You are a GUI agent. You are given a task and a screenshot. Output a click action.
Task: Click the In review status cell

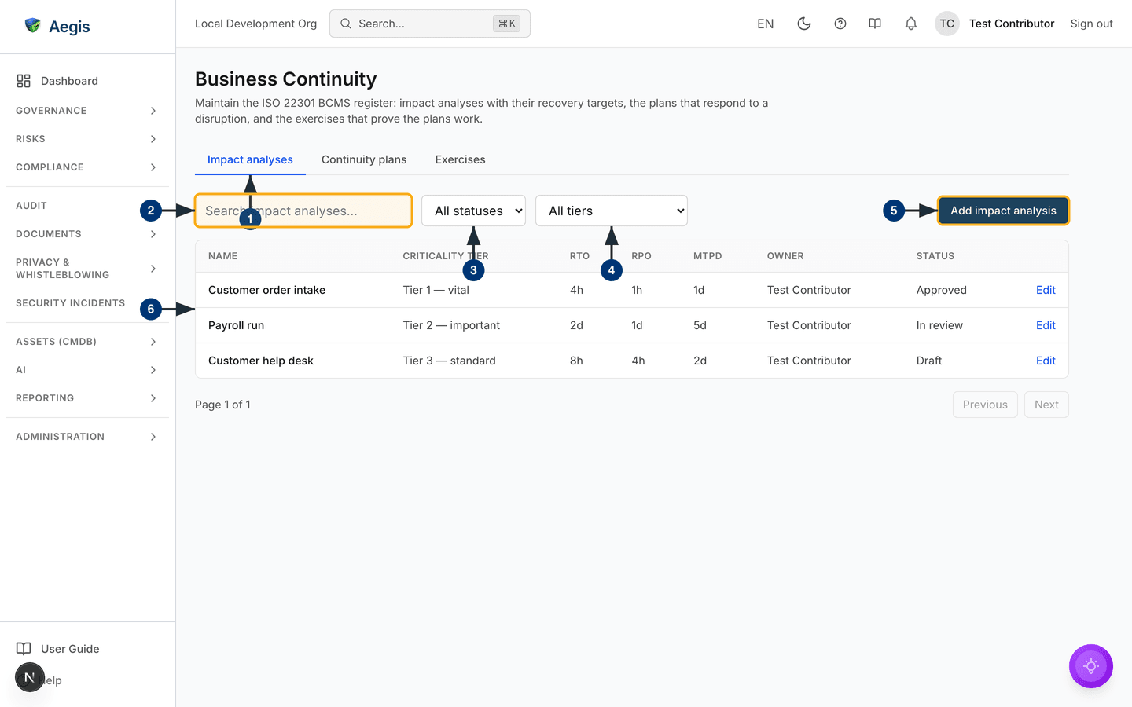pyautogui.click(x=939, y=325)
